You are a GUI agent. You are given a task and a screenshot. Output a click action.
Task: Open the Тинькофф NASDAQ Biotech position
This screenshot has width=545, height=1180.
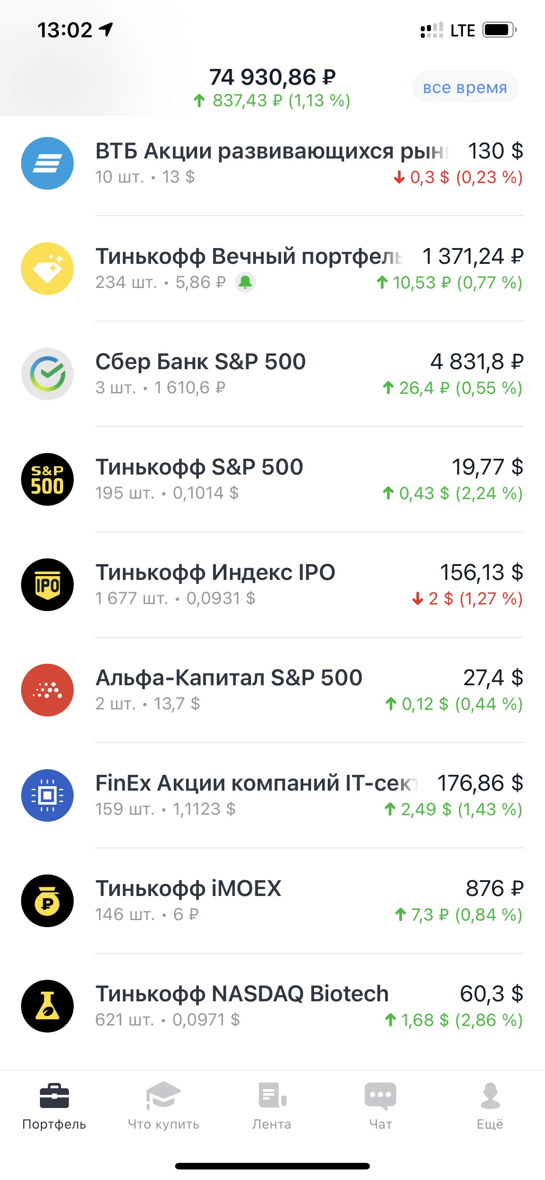tap(272, 1006)
